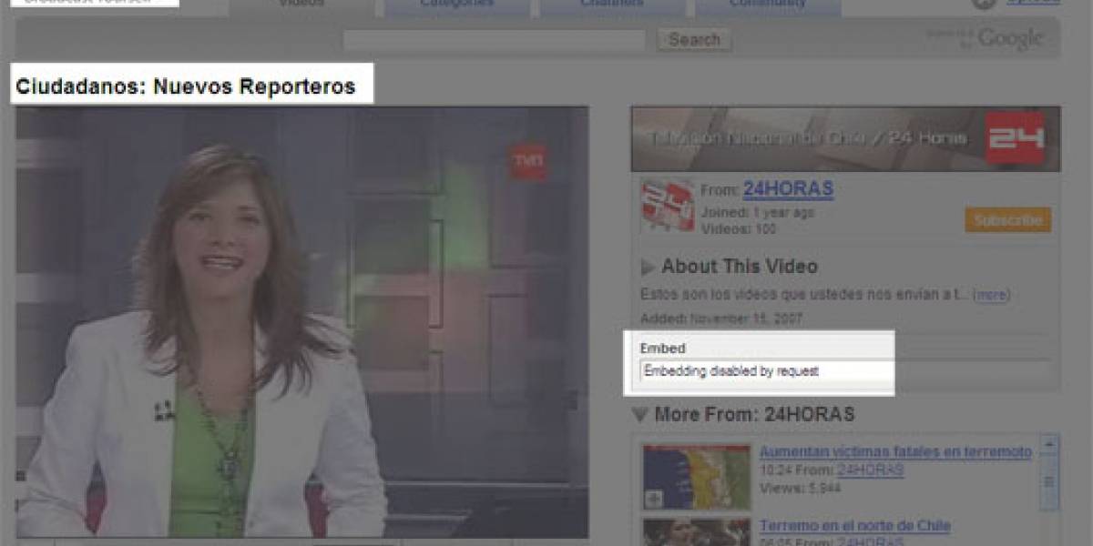Click the Televisión Nacional de Chile 24 Horas banner
Screen dimensions: 1093x546
845,139
